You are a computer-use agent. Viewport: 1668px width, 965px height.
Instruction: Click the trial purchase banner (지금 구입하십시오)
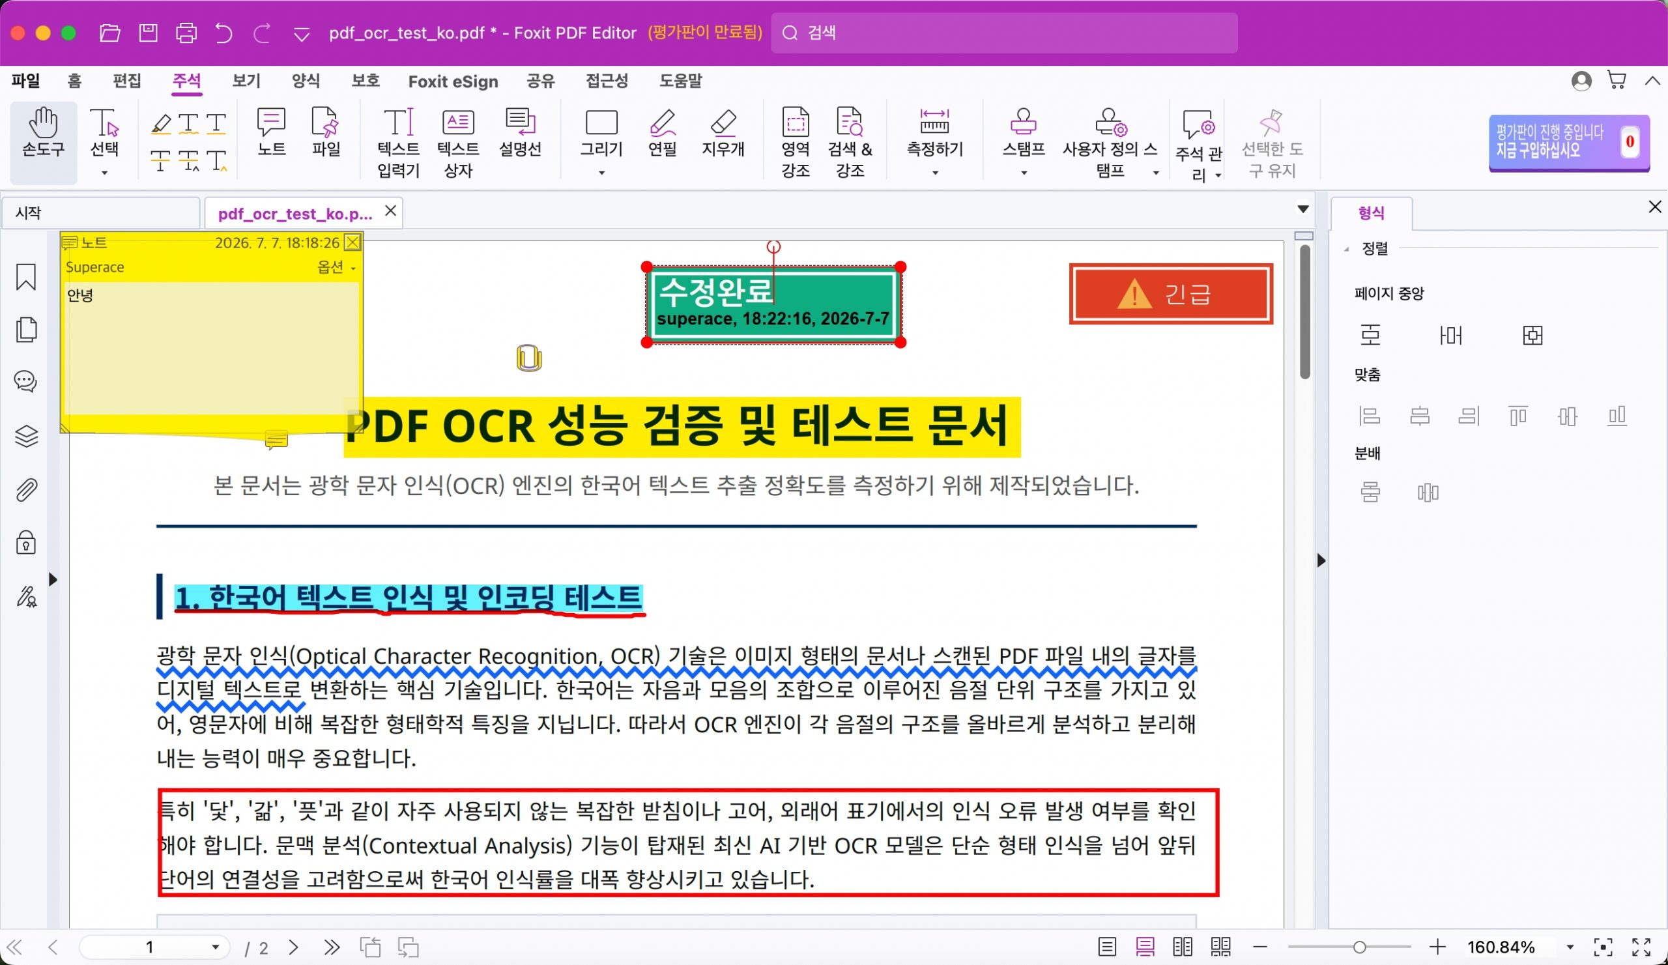[1569, 142]
